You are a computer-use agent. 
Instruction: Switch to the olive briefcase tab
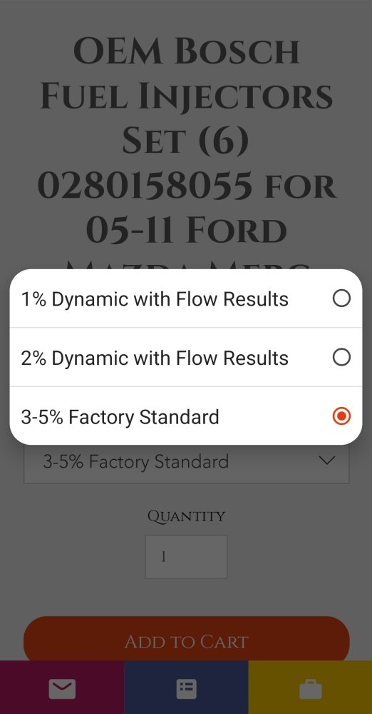click(x=310, y=688)
